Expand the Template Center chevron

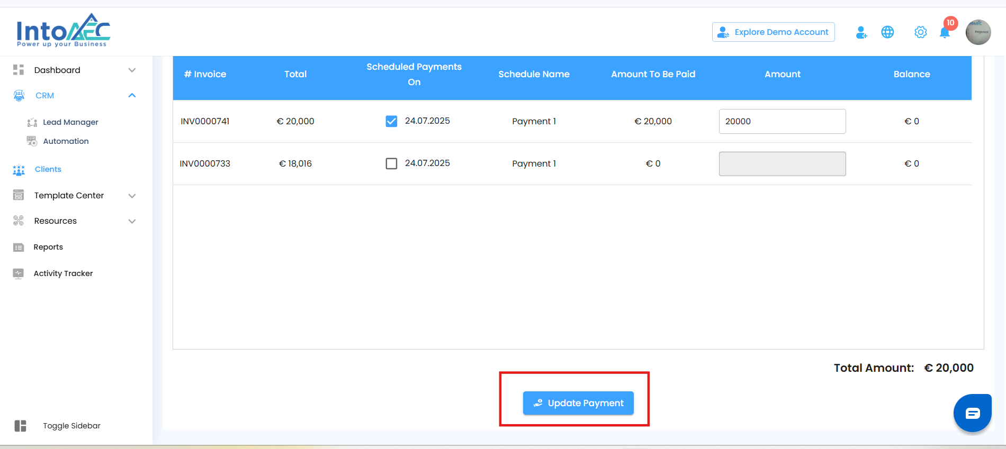[x=132, y=196]
